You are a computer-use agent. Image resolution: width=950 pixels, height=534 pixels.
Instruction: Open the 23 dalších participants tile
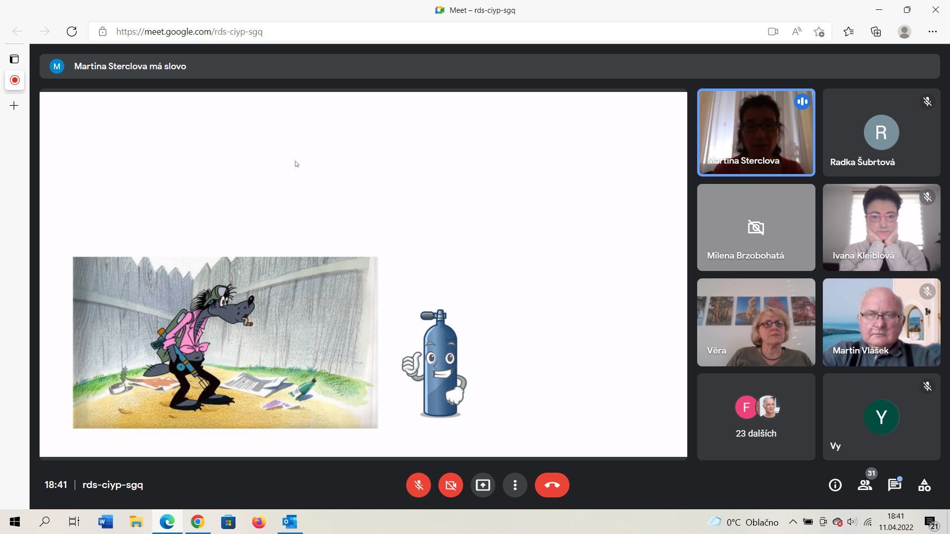[756, 417]
